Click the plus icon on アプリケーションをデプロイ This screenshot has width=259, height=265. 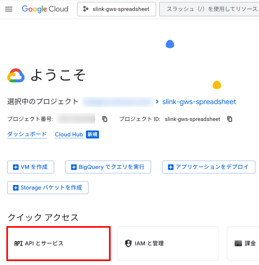[x=171, y=167]
